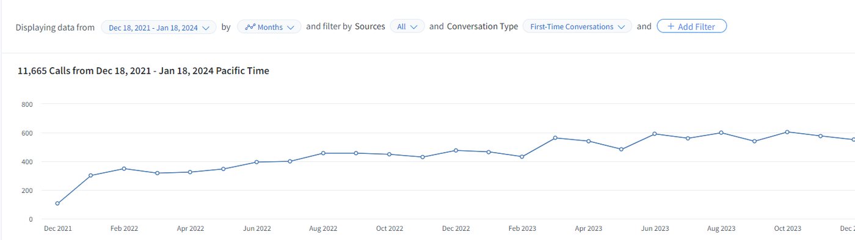Viewport: 855px width, 240px height.
Task: Click the chart title 11,665 Calls
Action: 144,71
